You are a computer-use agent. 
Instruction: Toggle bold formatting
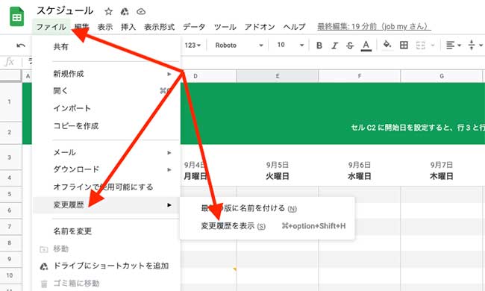319,46
